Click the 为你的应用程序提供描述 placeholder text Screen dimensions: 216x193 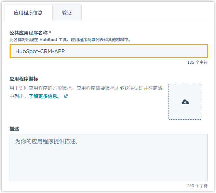[x=47, y=141]
